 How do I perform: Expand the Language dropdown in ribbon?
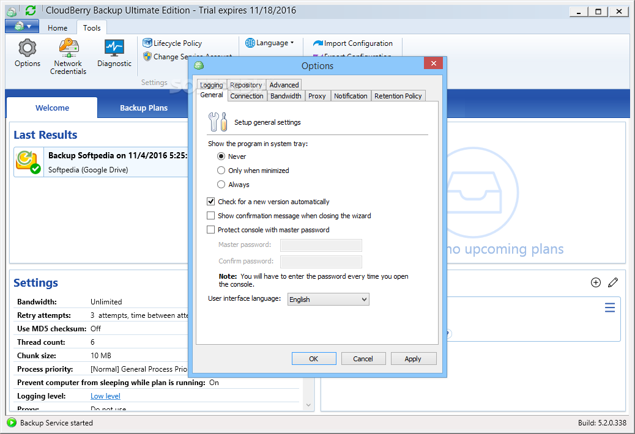(270, 42)
